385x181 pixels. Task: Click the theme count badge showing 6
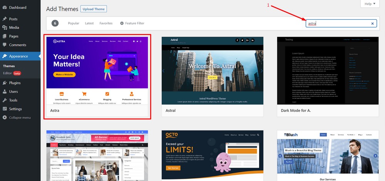tap(55, 23)
